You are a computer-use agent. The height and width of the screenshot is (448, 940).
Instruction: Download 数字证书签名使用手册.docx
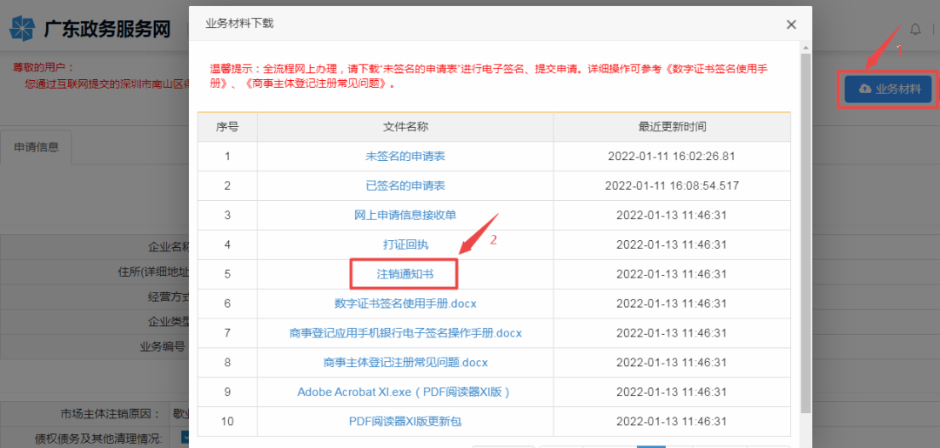pyautogui.click(x=406, y=303)
